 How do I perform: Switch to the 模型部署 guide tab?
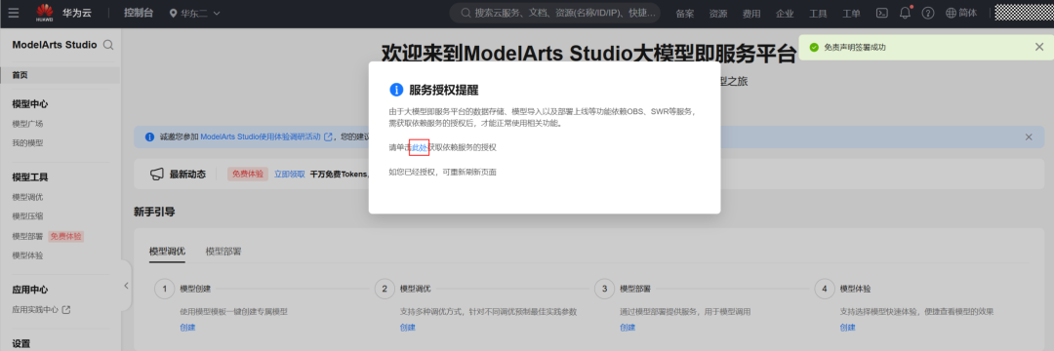223,251
